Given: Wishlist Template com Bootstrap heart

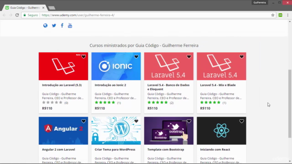Looking at the screenshot, I should [x=189, y=121].
